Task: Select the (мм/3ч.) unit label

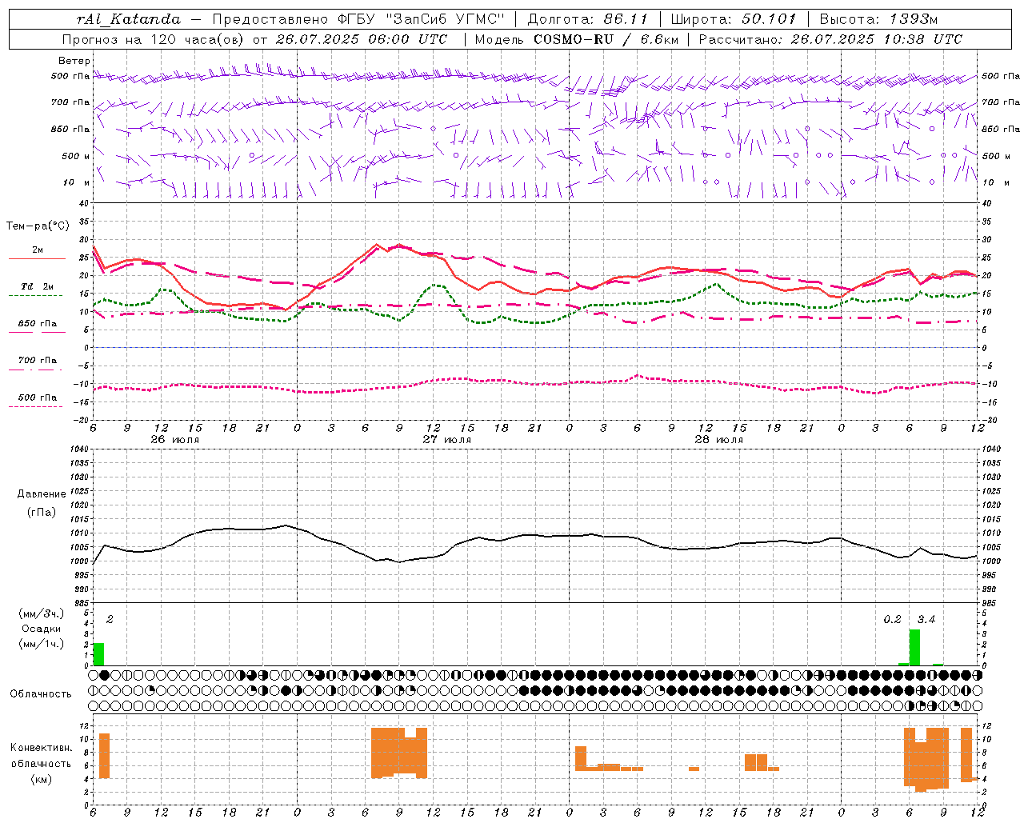Action: (41, 613)
